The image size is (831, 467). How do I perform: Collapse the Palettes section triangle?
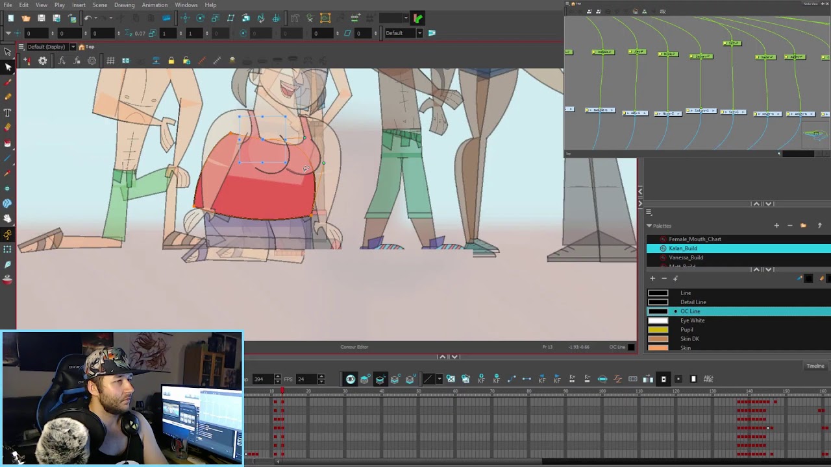pos(649,226)
